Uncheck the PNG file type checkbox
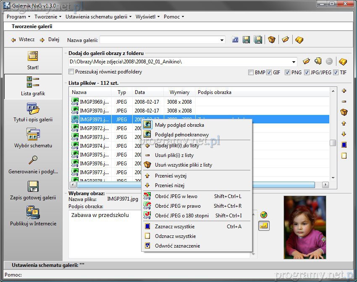 tap(287, 72)
